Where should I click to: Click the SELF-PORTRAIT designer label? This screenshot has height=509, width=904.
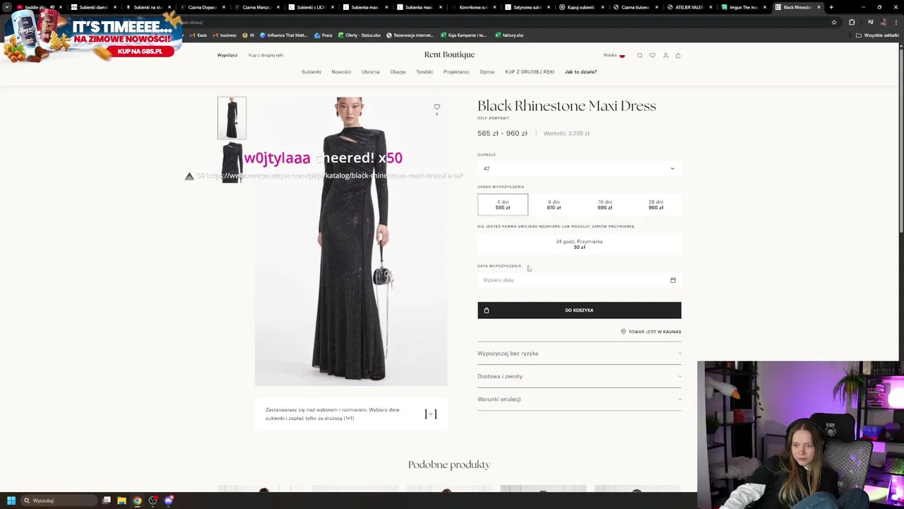493,118
